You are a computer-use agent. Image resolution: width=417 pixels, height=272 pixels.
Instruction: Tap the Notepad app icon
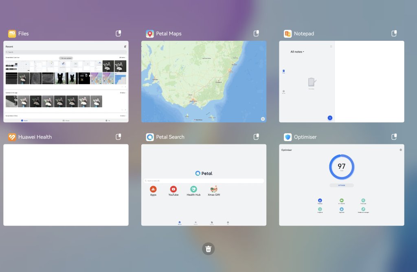(x=288, y=33)
